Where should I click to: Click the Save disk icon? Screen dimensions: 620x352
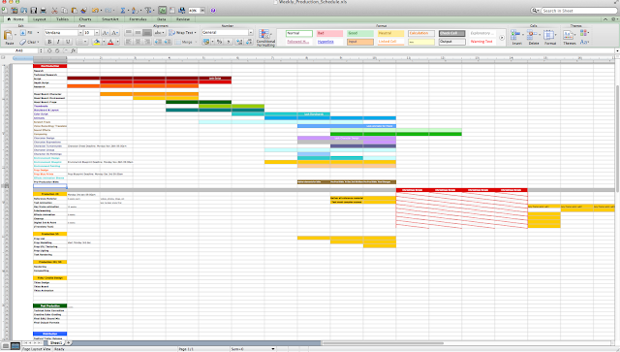click(x=34, y=11)
